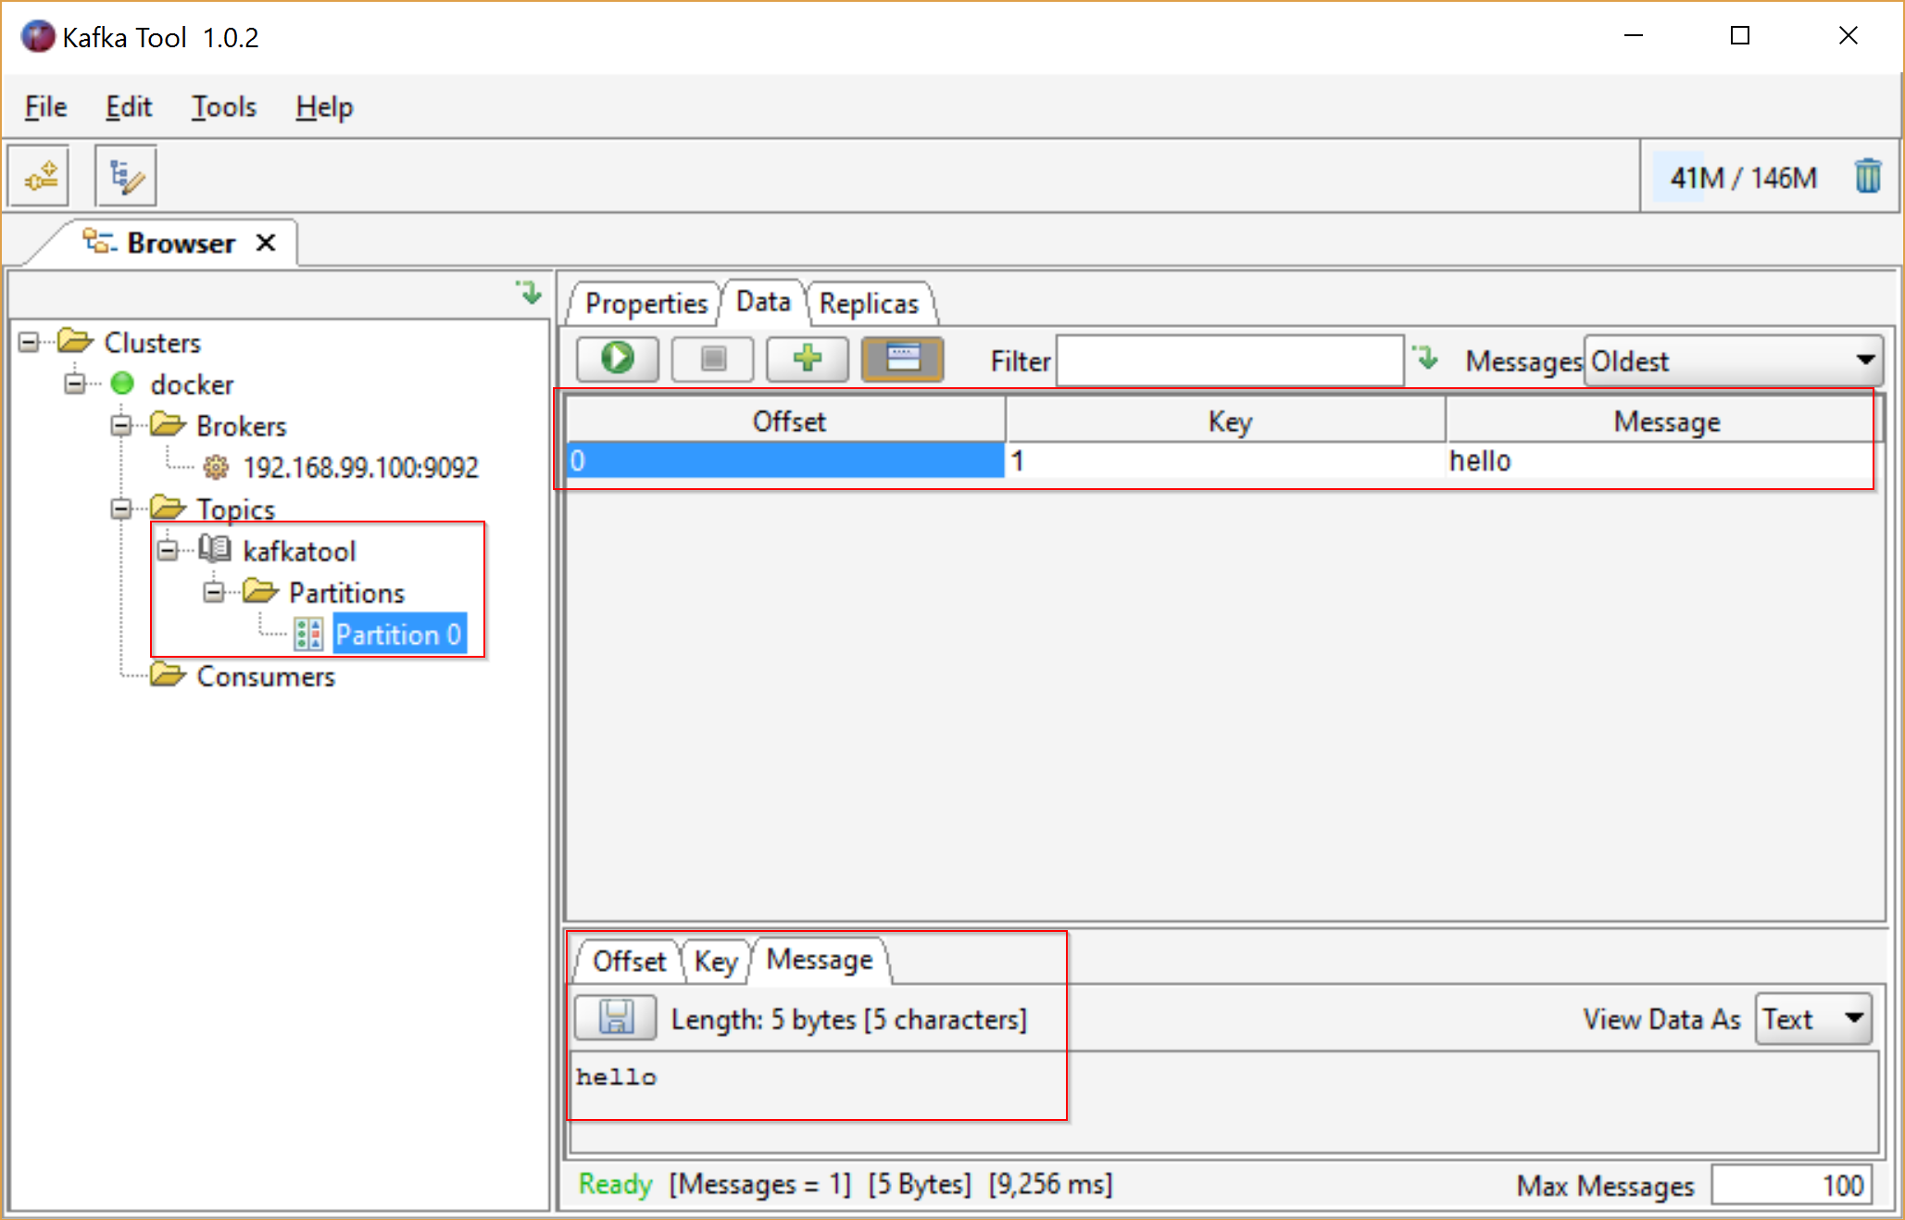Click the broker gear icon
The width and height of the screenshot is (1905, 1220).
216,467
